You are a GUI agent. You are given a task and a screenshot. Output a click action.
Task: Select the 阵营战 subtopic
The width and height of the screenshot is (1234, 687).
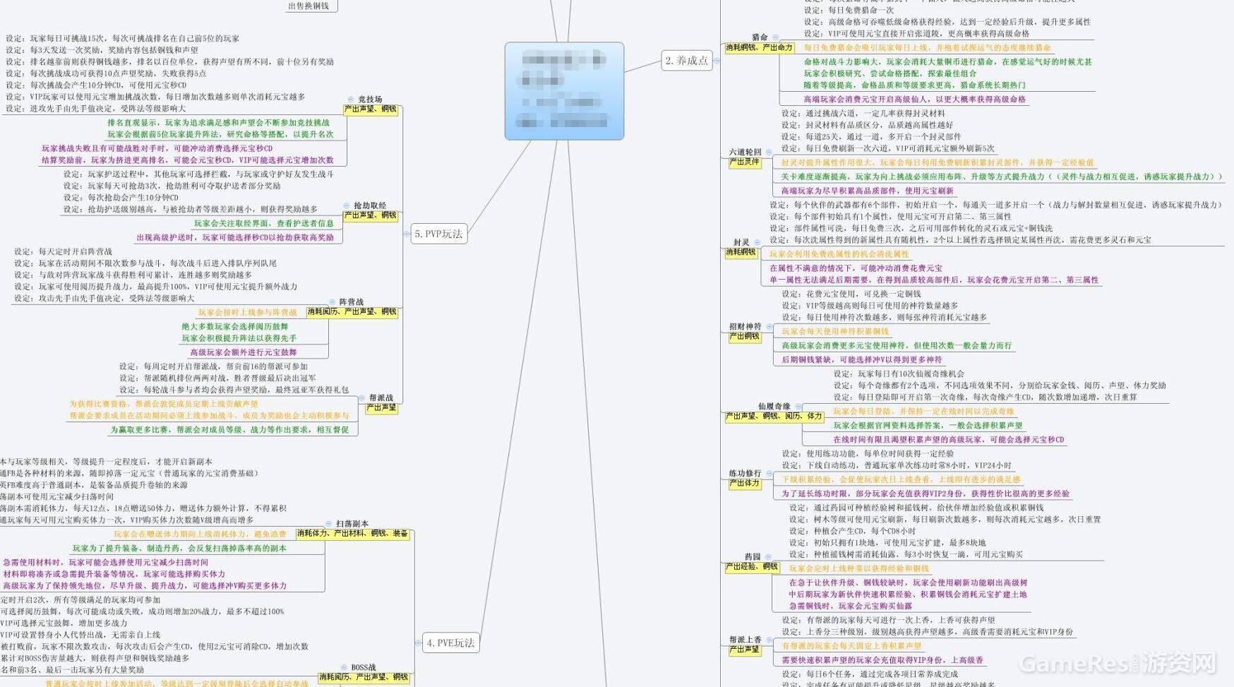[351, 301]
